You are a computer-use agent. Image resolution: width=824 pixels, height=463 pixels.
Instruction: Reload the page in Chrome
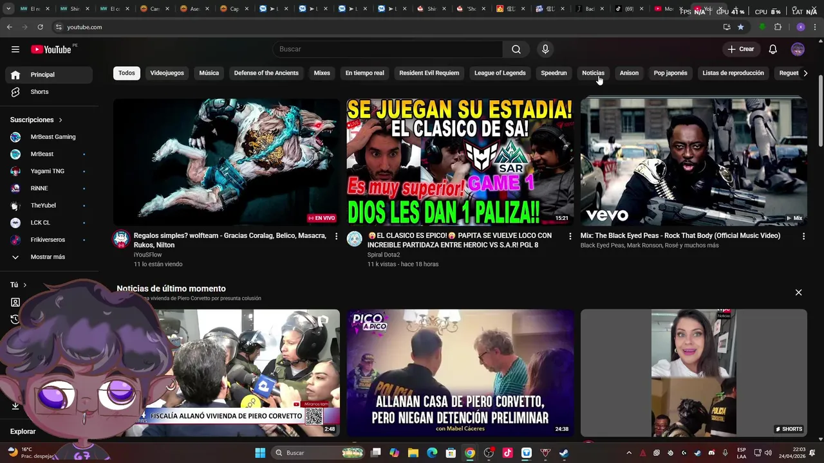tap(40, 27)
